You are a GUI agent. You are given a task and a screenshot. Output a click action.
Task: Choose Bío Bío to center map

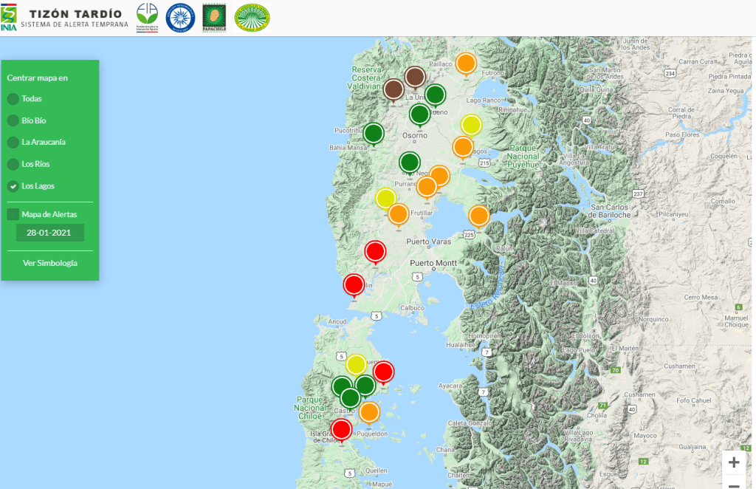(13, 120)
